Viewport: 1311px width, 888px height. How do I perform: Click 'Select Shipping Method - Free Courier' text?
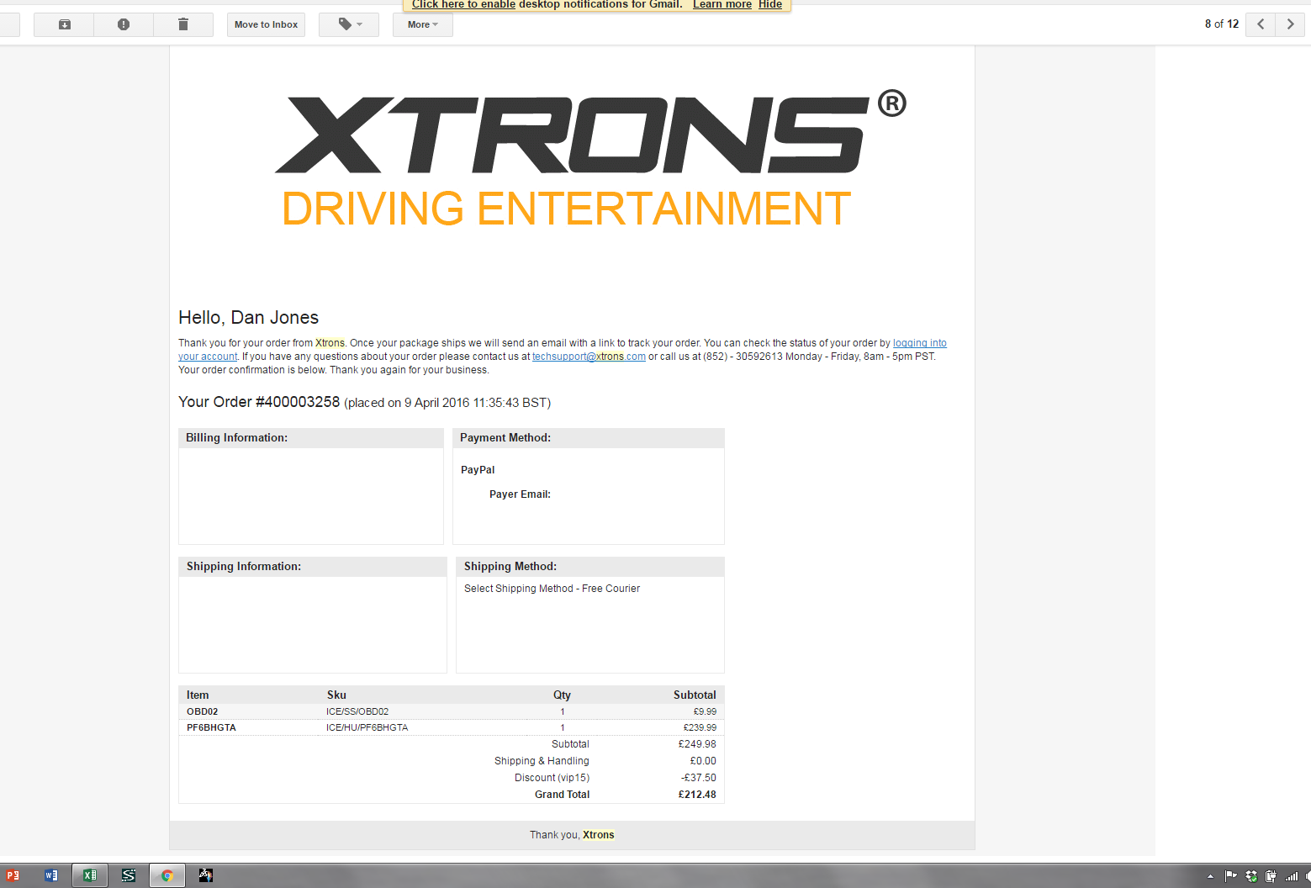(552, 589)
